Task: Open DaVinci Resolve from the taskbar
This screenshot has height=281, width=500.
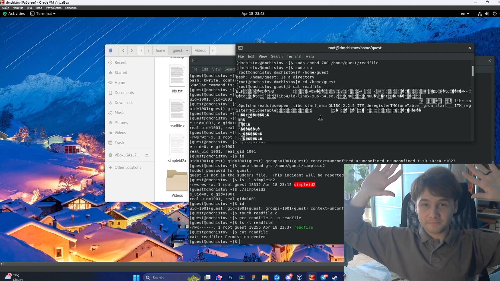Action: point(242,277)
